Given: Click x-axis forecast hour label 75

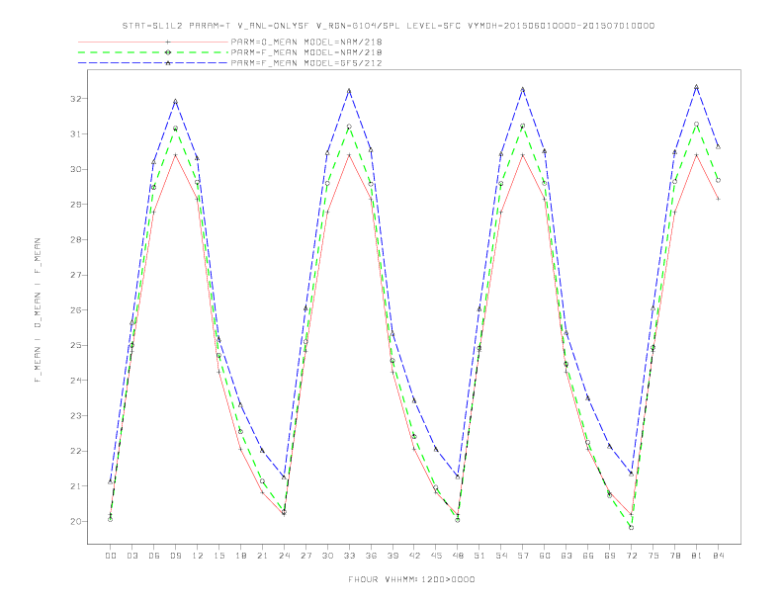Looking at the screenshot, I should tap(653, 556).
